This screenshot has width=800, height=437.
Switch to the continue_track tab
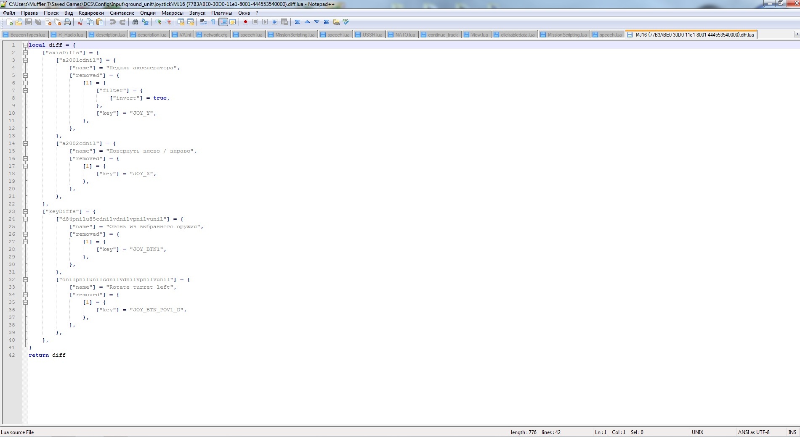point(440,35)
